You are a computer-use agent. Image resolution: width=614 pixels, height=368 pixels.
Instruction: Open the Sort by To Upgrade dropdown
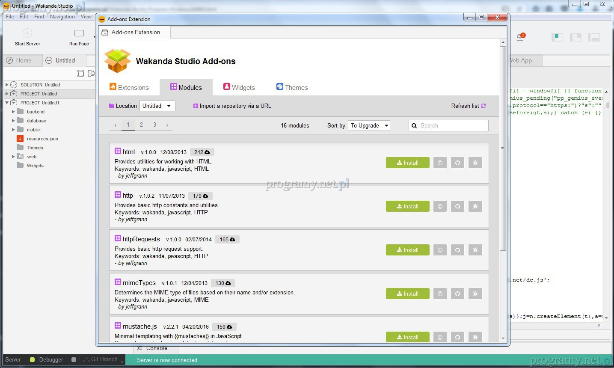(x=369, y=125)
